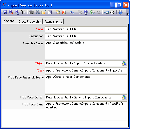Click the Assembly Name text area
The image size is (149, 136).
pyautogui.click(x=86, y=50)
